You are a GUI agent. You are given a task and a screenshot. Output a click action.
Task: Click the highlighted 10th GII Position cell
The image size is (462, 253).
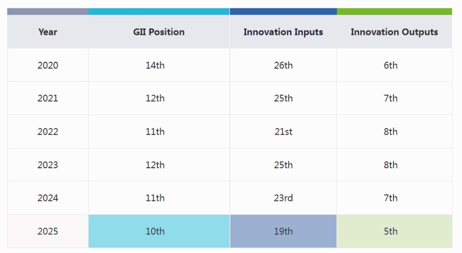click(x=155, y=231)
